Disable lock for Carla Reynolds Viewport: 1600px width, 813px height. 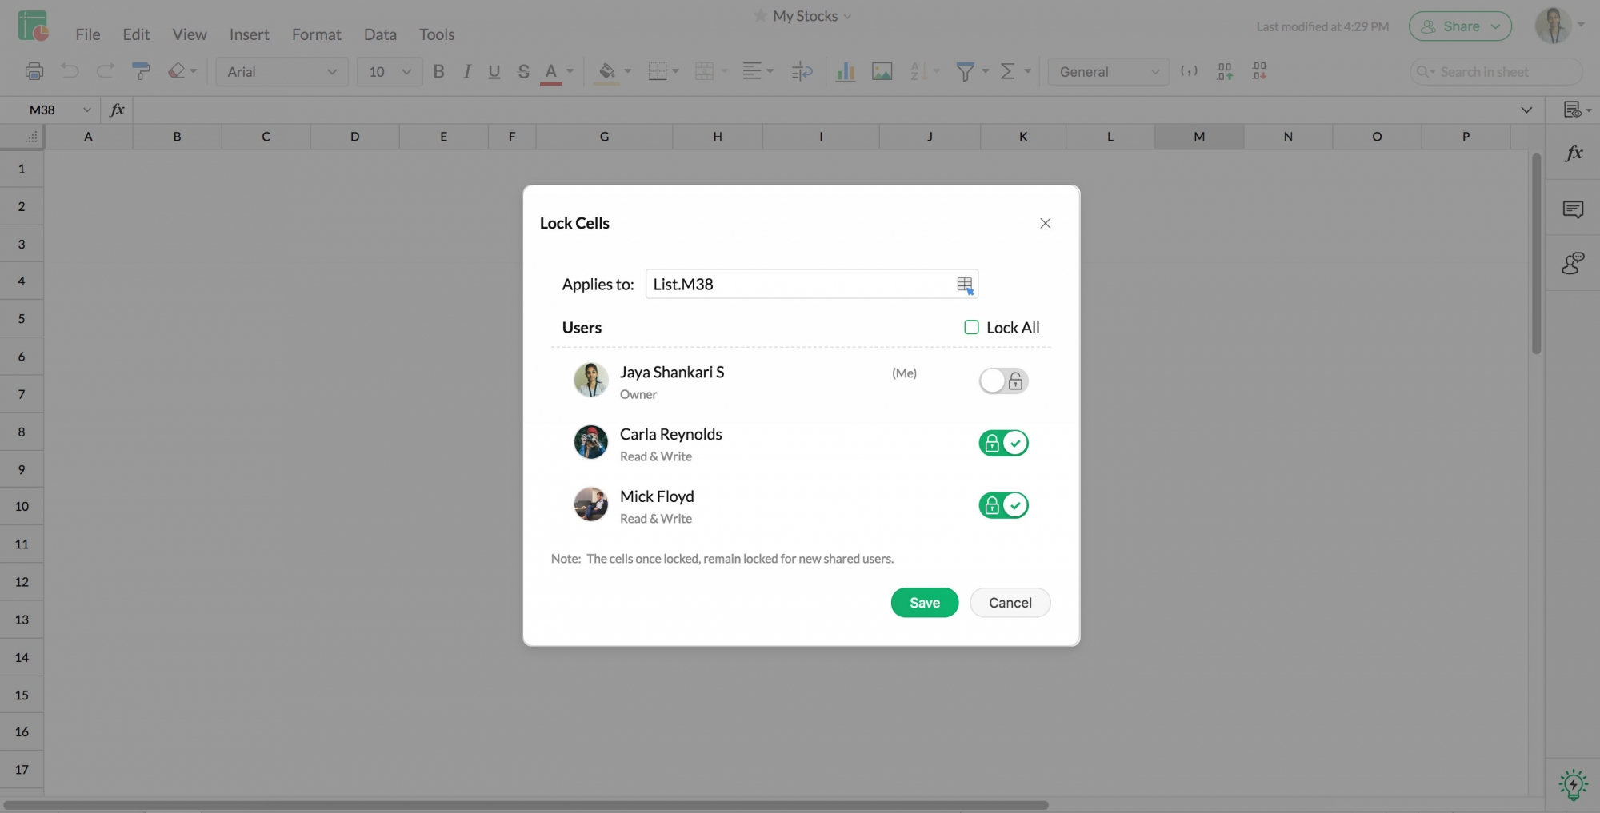1003,443
